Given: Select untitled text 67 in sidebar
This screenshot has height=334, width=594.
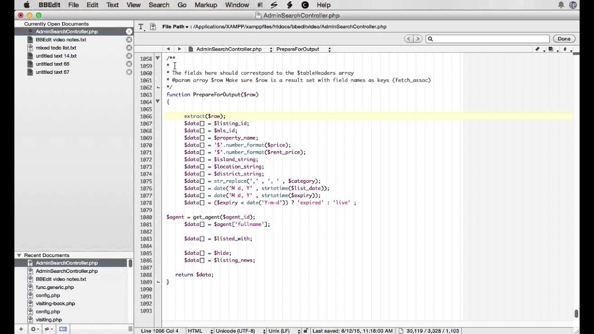Looking at the screenshot, I should point(52,72).
